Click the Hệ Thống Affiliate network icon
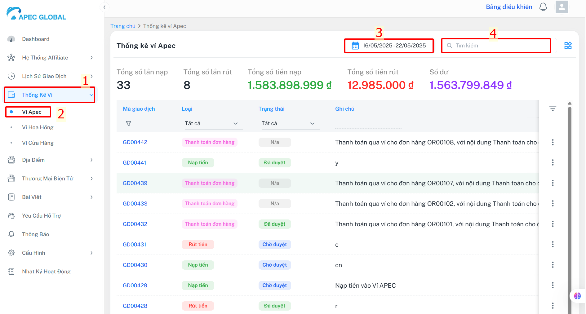This screenshot has width=586, height=314. tap(11, 58)
